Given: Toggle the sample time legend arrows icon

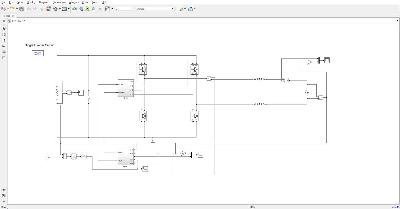Looking at the screenshot, I should coord(4,40).
